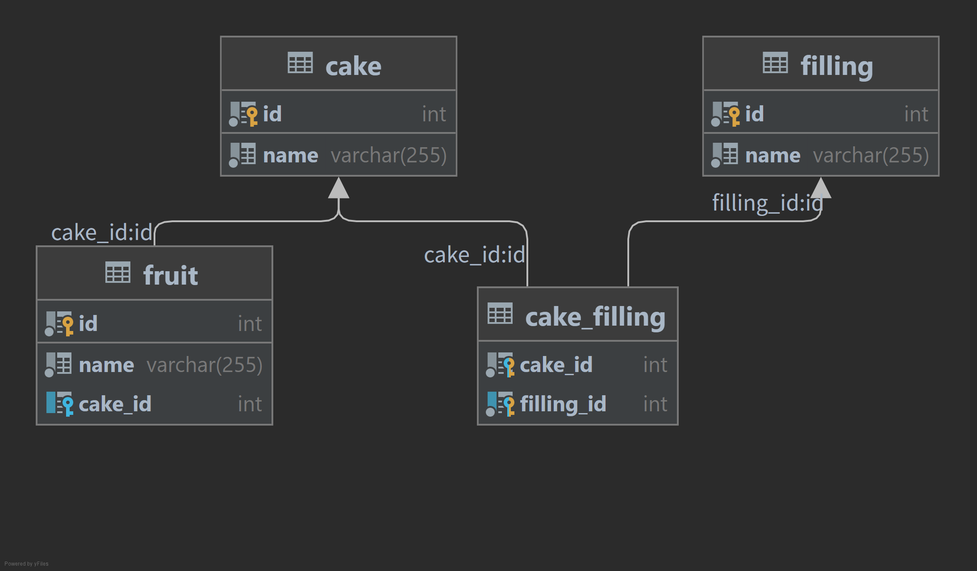Select the cake table header

(338, 64)
